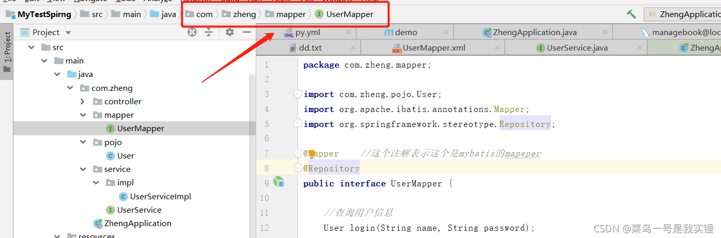The width and height of the screenshot is (721, 238).
Task: Toggle the fold marker at line 3 imports
Action: (x=297, y=94)
